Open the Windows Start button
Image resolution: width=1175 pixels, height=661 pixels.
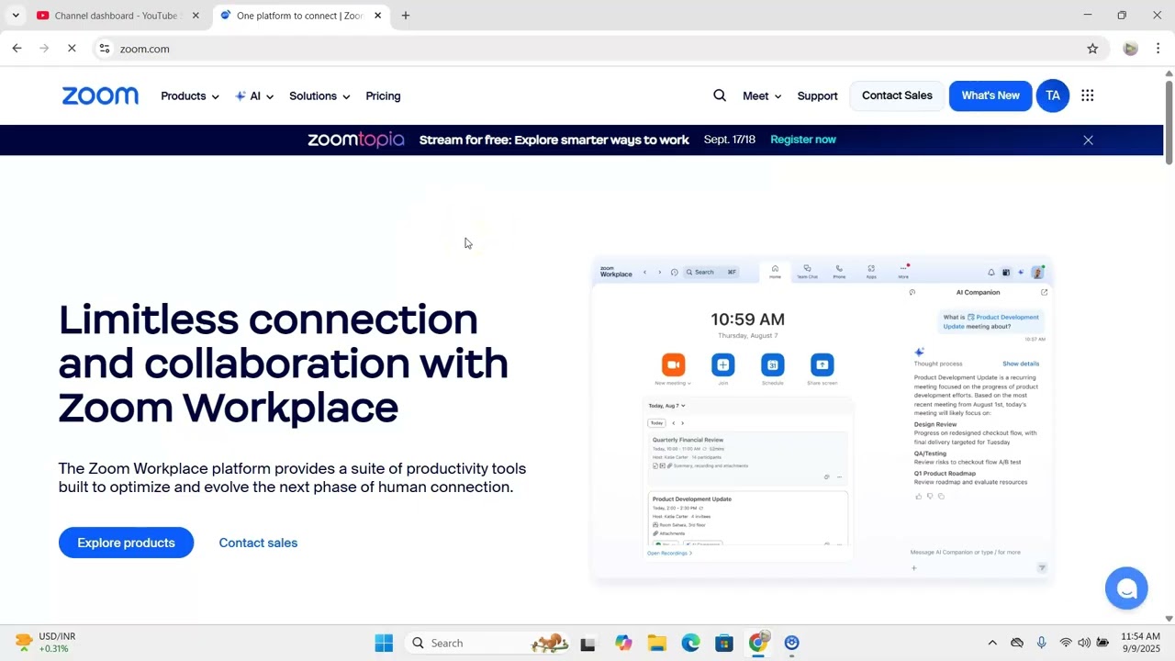pyautogui.click(x=385, y=643)
